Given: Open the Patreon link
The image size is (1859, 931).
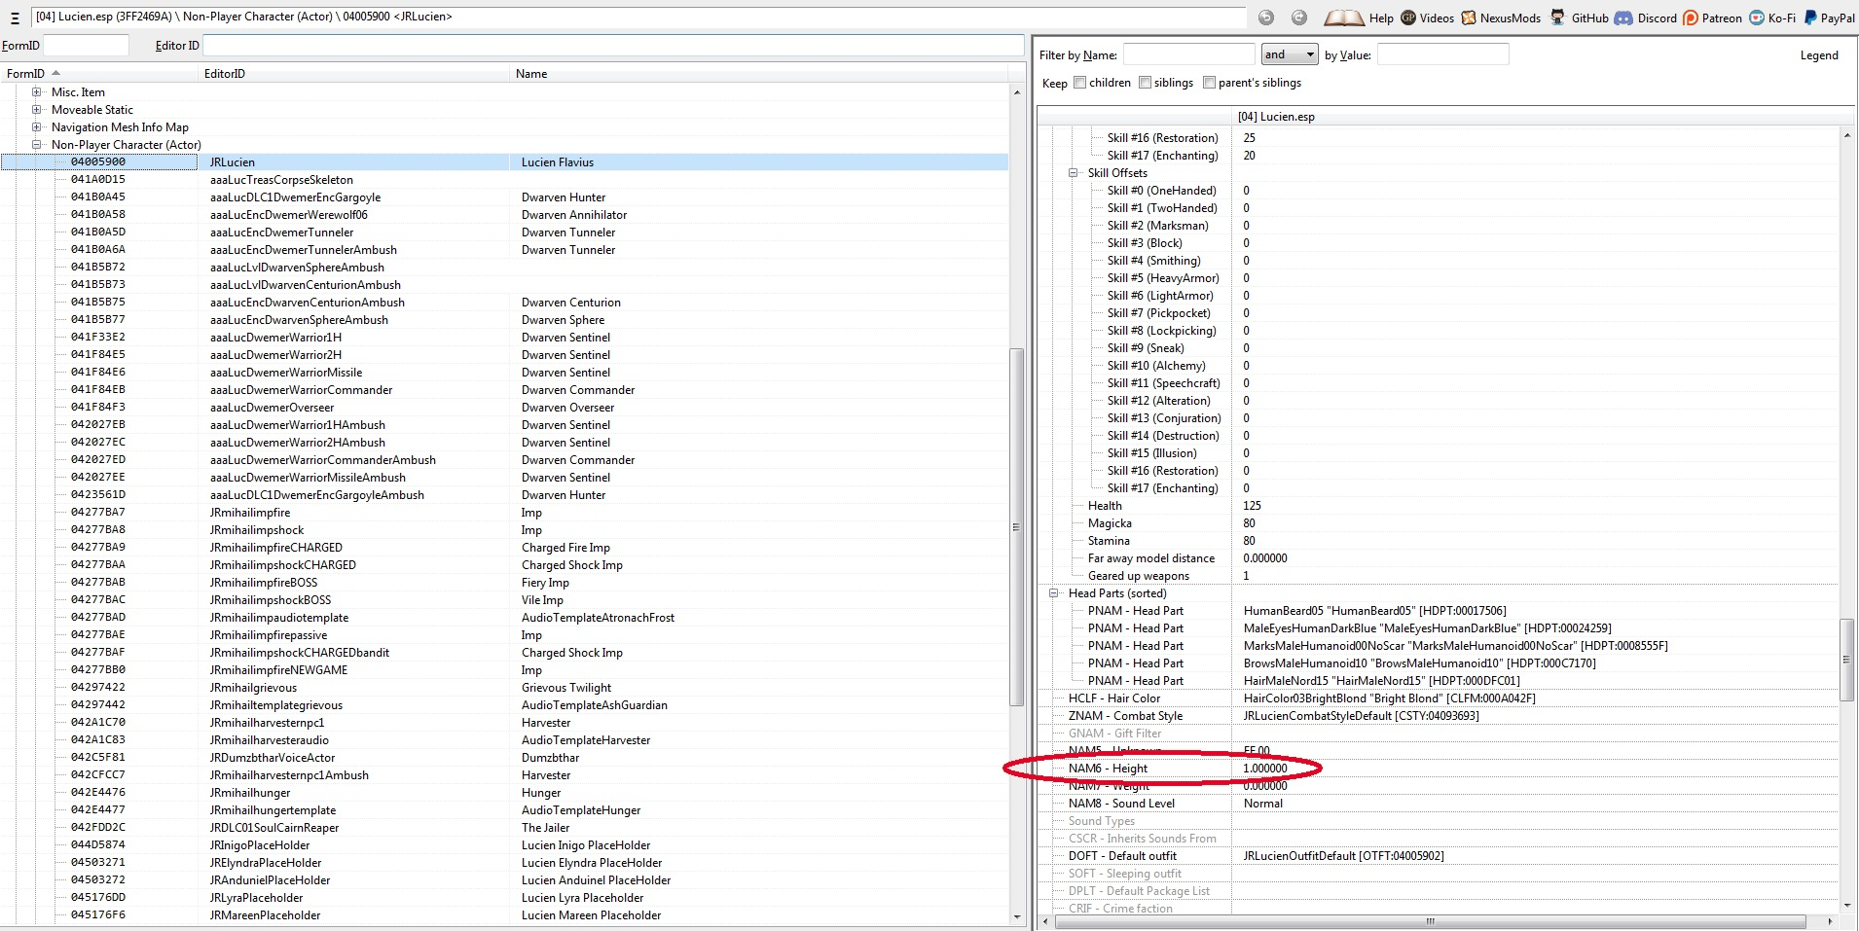Looking at the screenshot, I should click(1713, 18).
